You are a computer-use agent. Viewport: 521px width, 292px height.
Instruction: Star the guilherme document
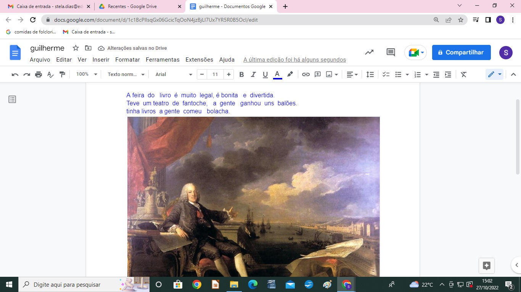tap(76, 48)
